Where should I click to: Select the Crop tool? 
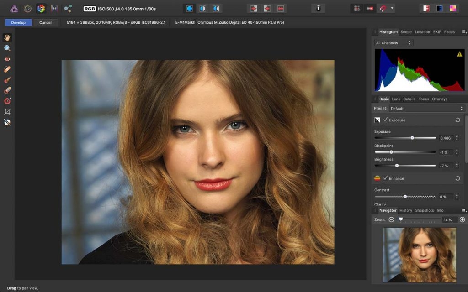(7, 112)
